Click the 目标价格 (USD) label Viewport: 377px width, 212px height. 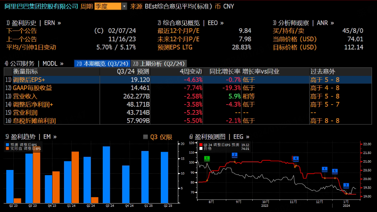coord(295,47)
